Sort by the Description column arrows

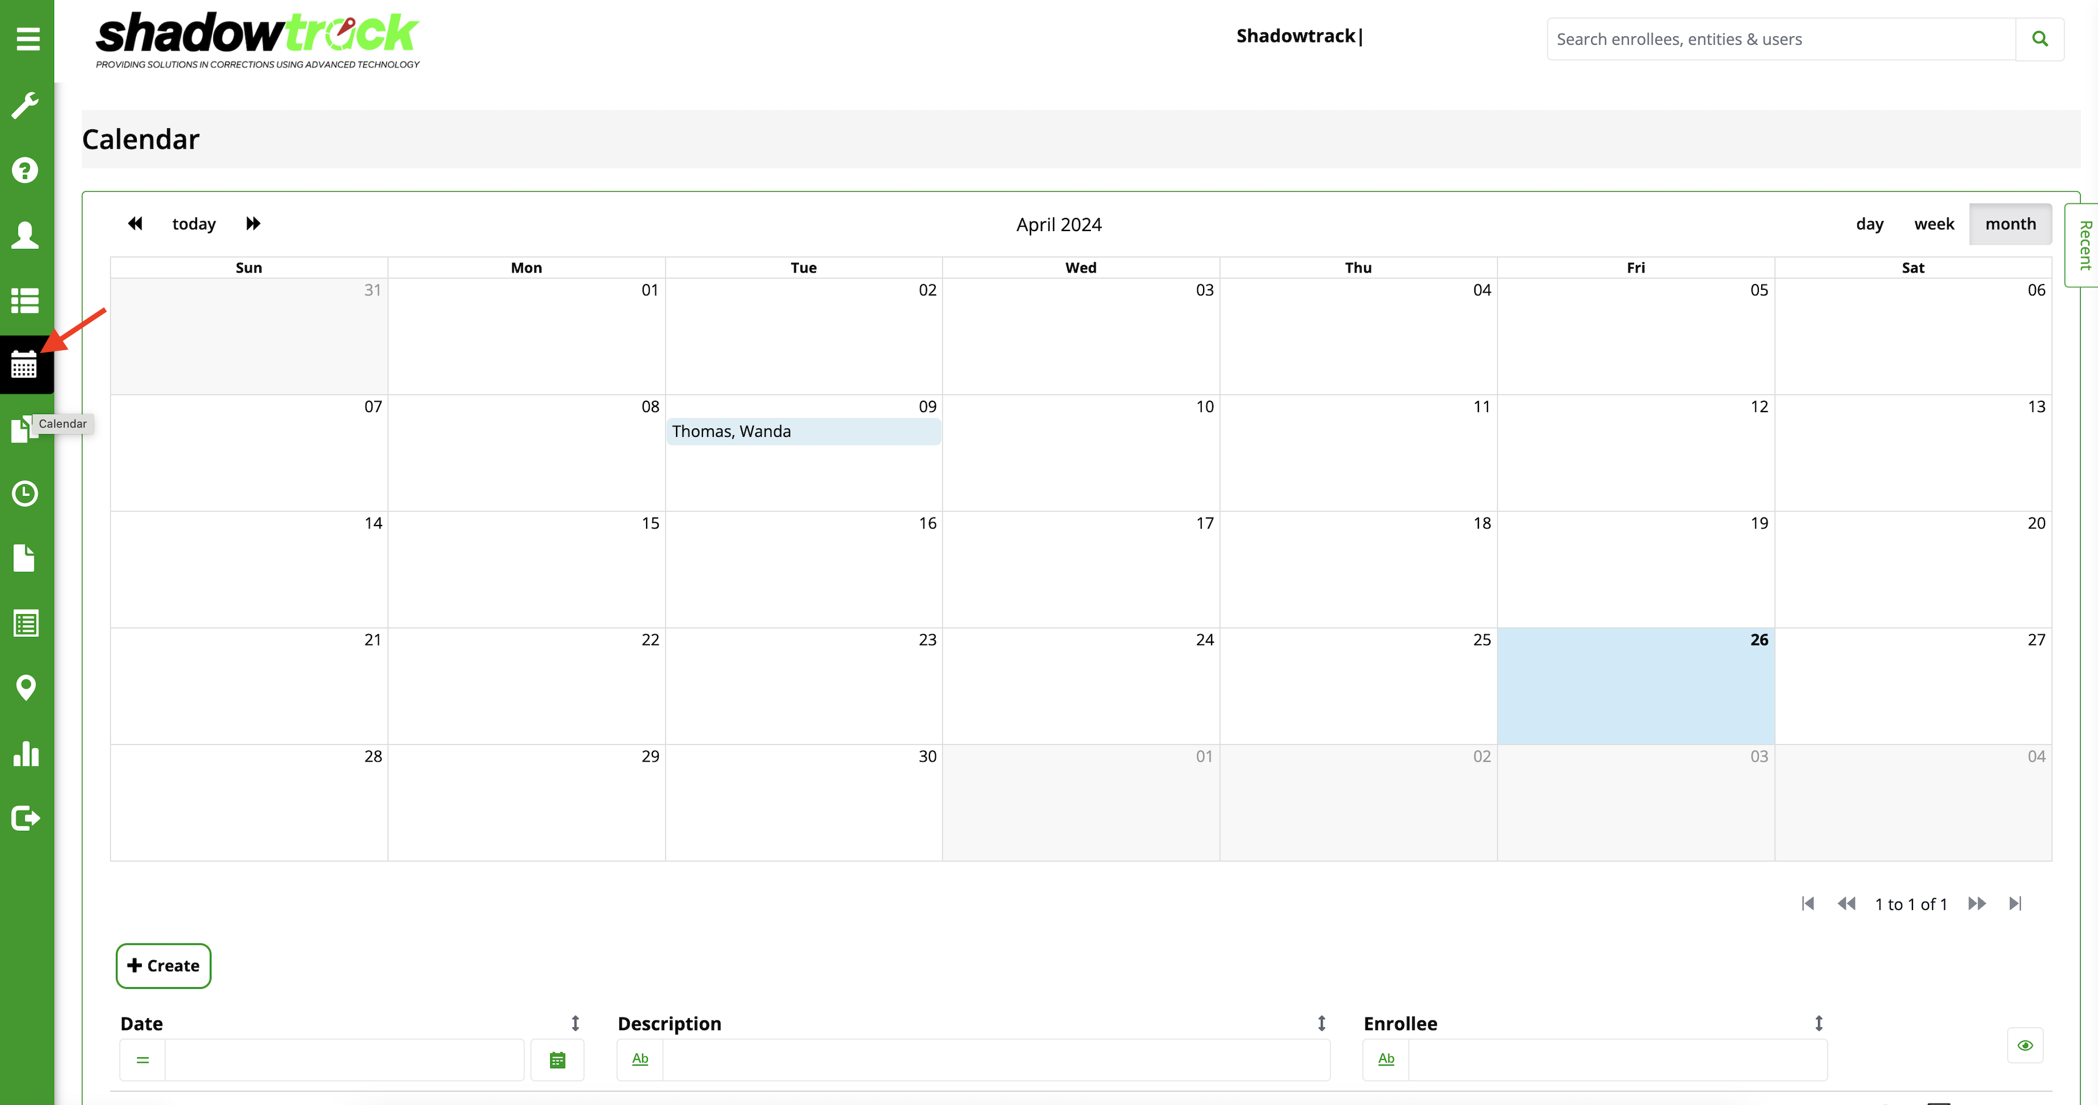(x=1321, y=1023)
